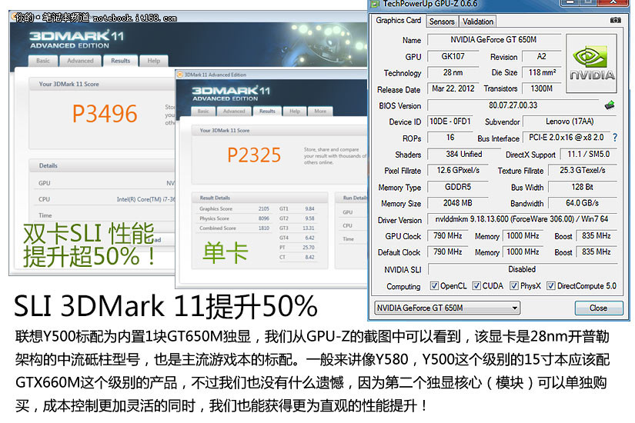Viewport: 635px width, 423px height.
Task: Click the P2325 score text
Action: (x=254, y=155)
